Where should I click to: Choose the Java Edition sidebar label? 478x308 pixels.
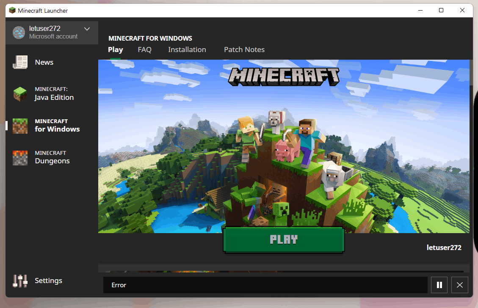pos(54,97)
